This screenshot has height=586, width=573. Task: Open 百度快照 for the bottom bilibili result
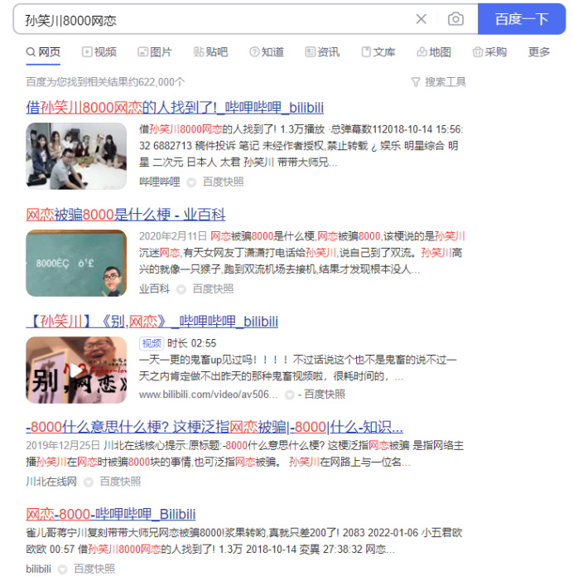pyautogui.click(x=94, y=569)
